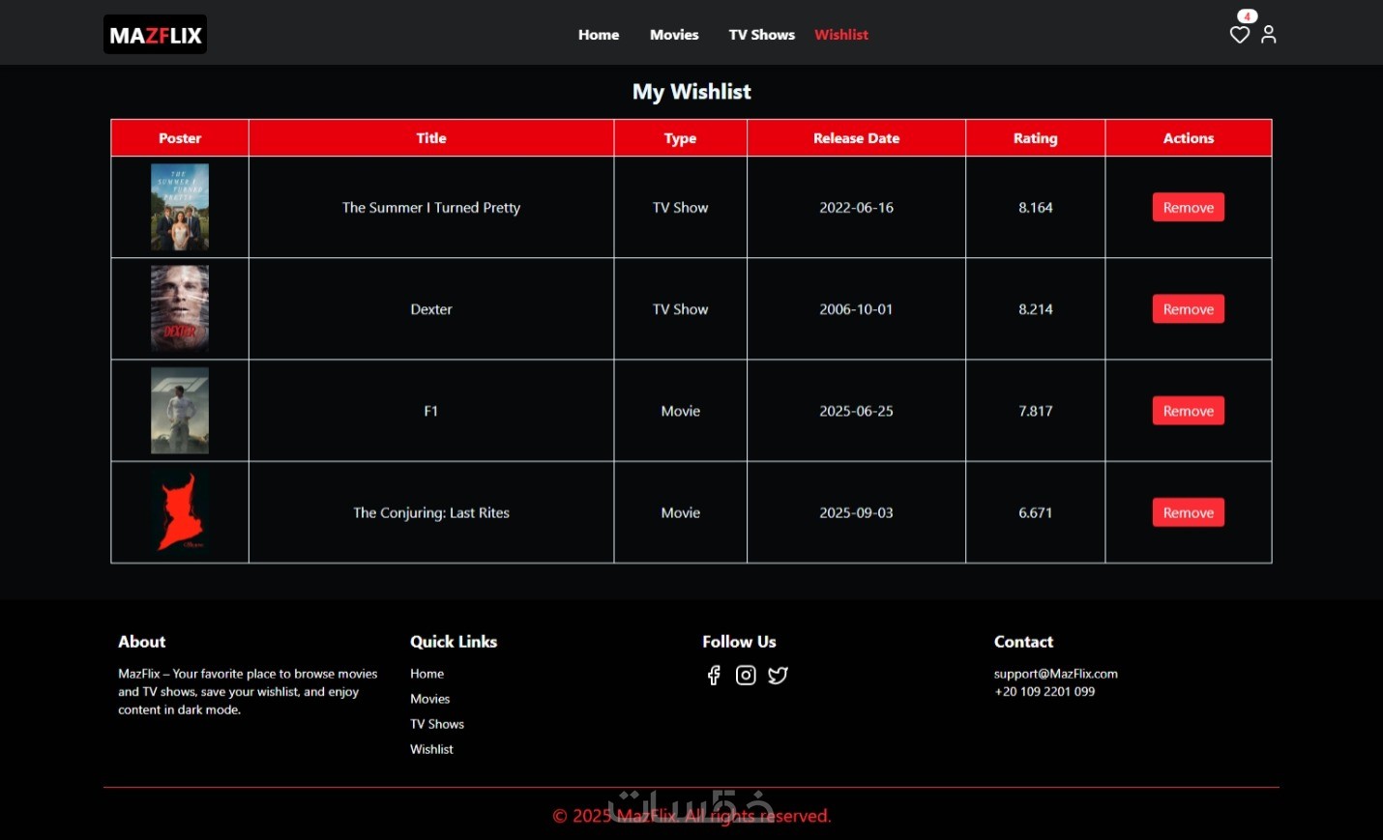Click the release date 2022-06-16
The image size is (1383, 840).
click(x=856, y=208)
